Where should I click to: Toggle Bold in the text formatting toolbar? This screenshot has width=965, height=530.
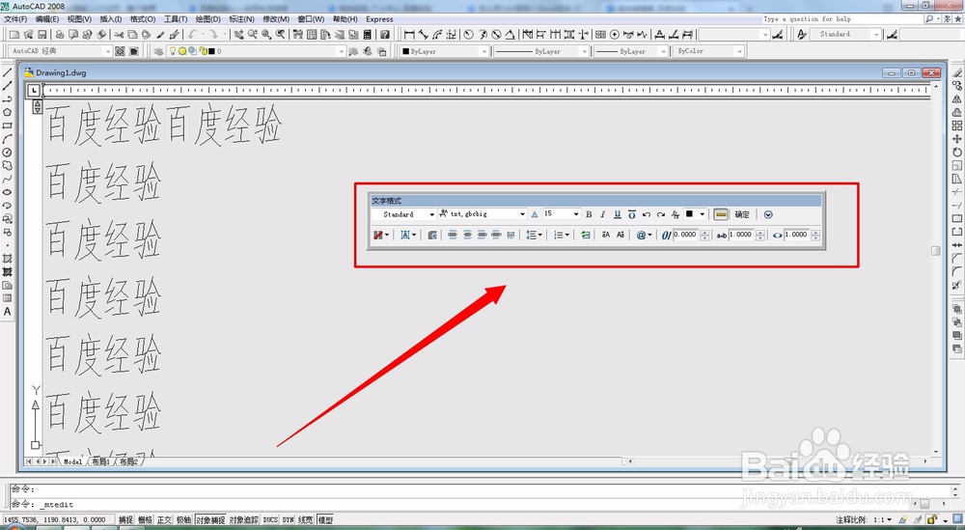pos(589,215)
